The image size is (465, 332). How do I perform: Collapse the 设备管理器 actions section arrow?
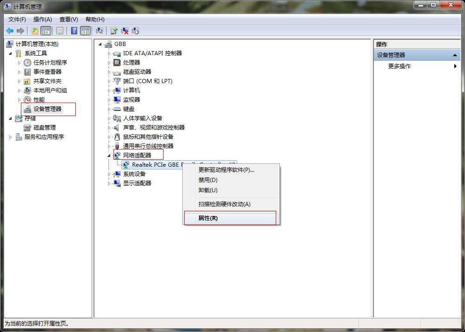coord(455,55)
